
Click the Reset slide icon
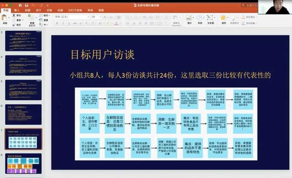point(41,20)
